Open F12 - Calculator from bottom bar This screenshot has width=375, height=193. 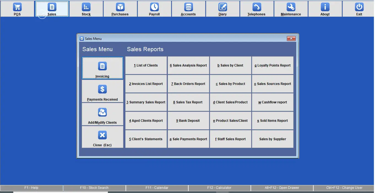219,188
